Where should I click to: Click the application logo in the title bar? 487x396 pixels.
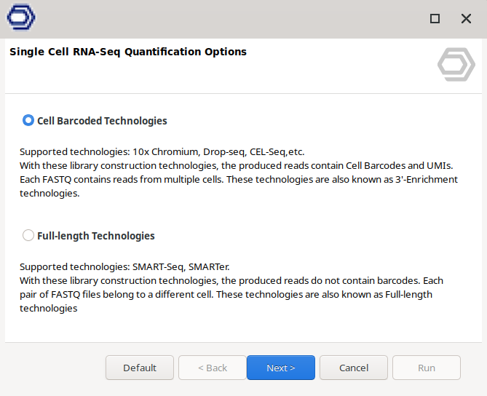click(x=21, y=19)
